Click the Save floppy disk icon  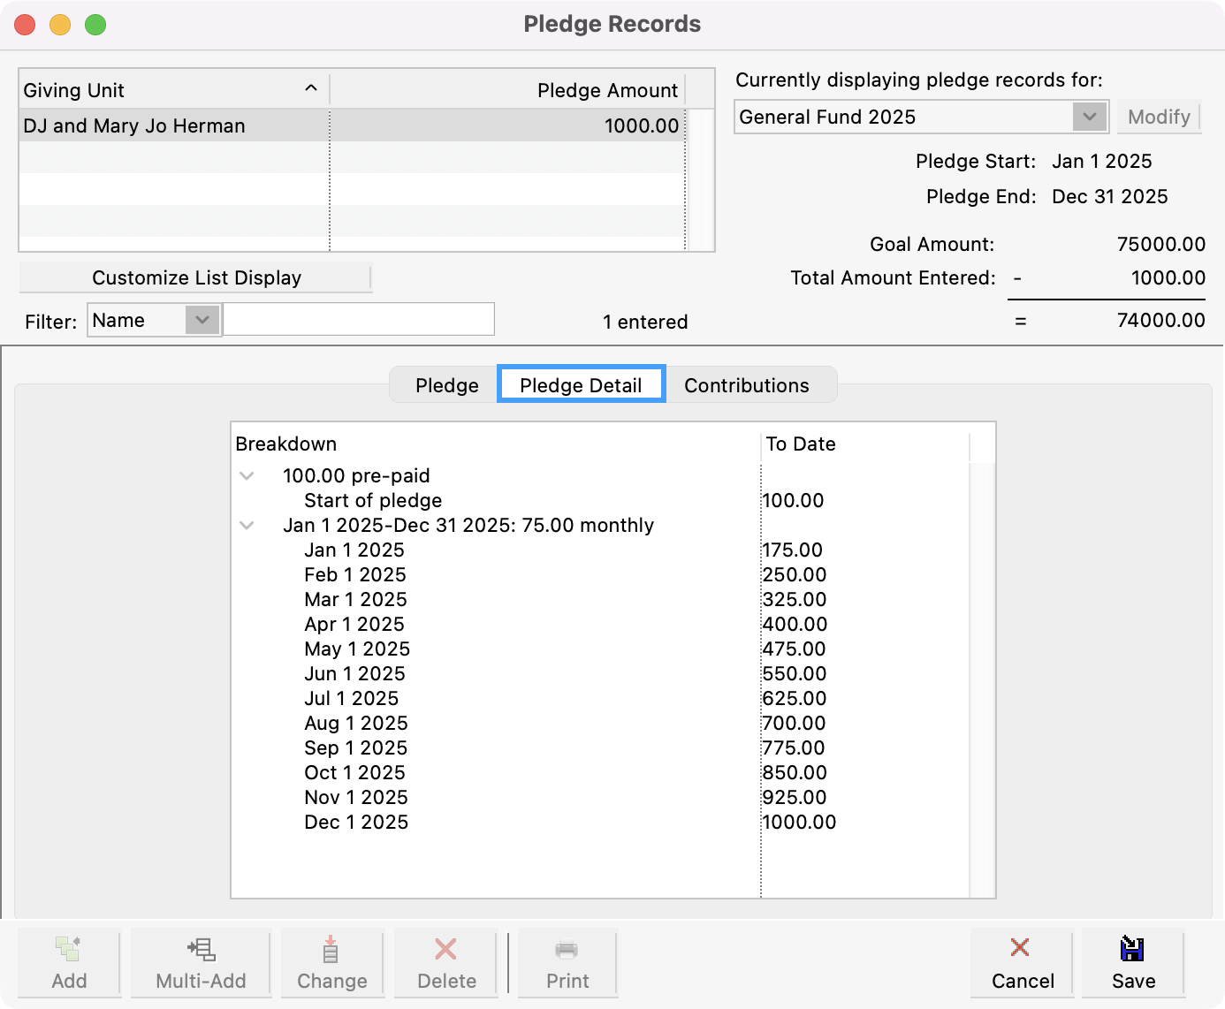pyautogui.click(x=1132, y=948)
